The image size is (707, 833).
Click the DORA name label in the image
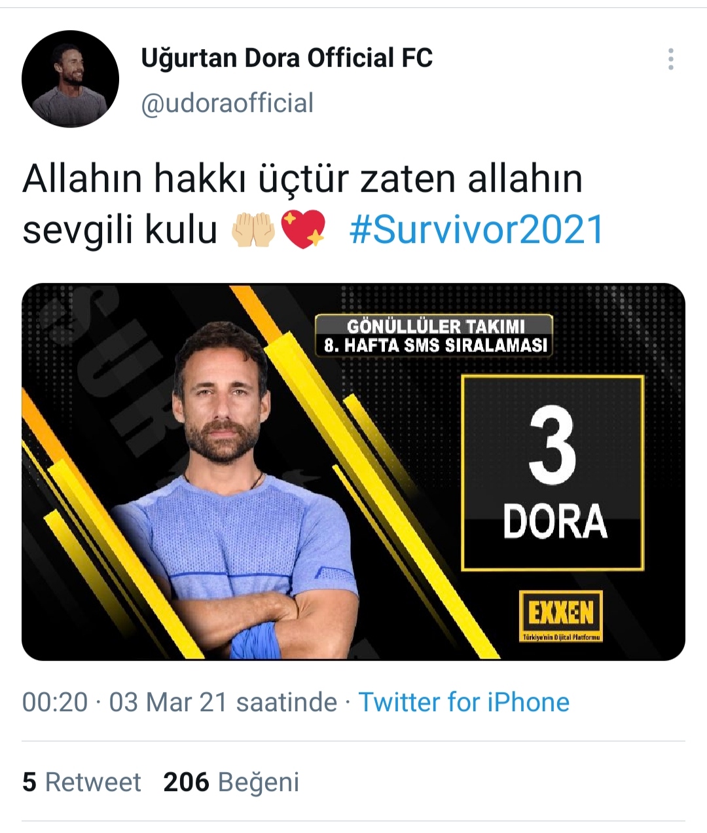(x=555, y=522)
